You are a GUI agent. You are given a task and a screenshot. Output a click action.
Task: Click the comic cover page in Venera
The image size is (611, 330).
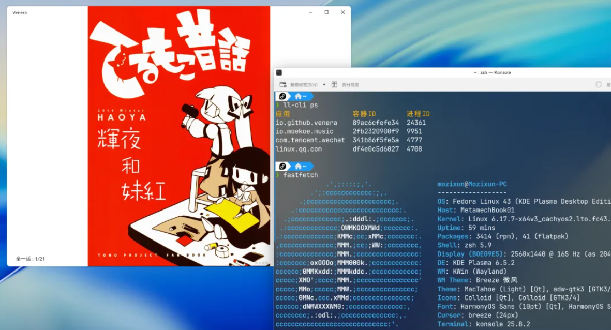(x=179, y=136)
